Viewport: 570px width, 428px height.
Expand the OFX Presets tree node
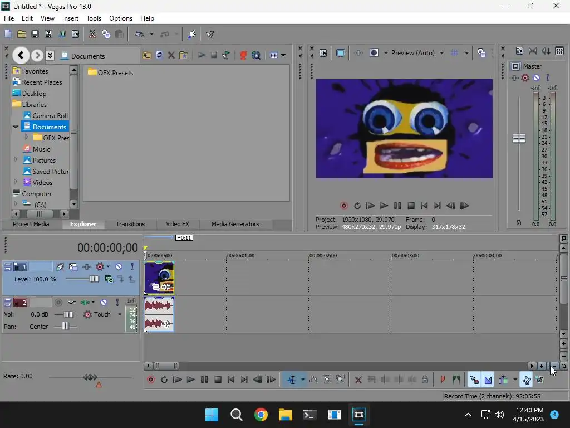[x=26, y=138]
